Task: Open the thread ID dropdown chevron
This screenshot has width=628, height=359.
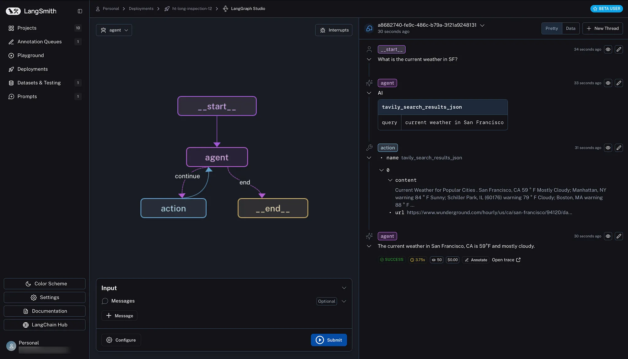Action: click(482, 25)
